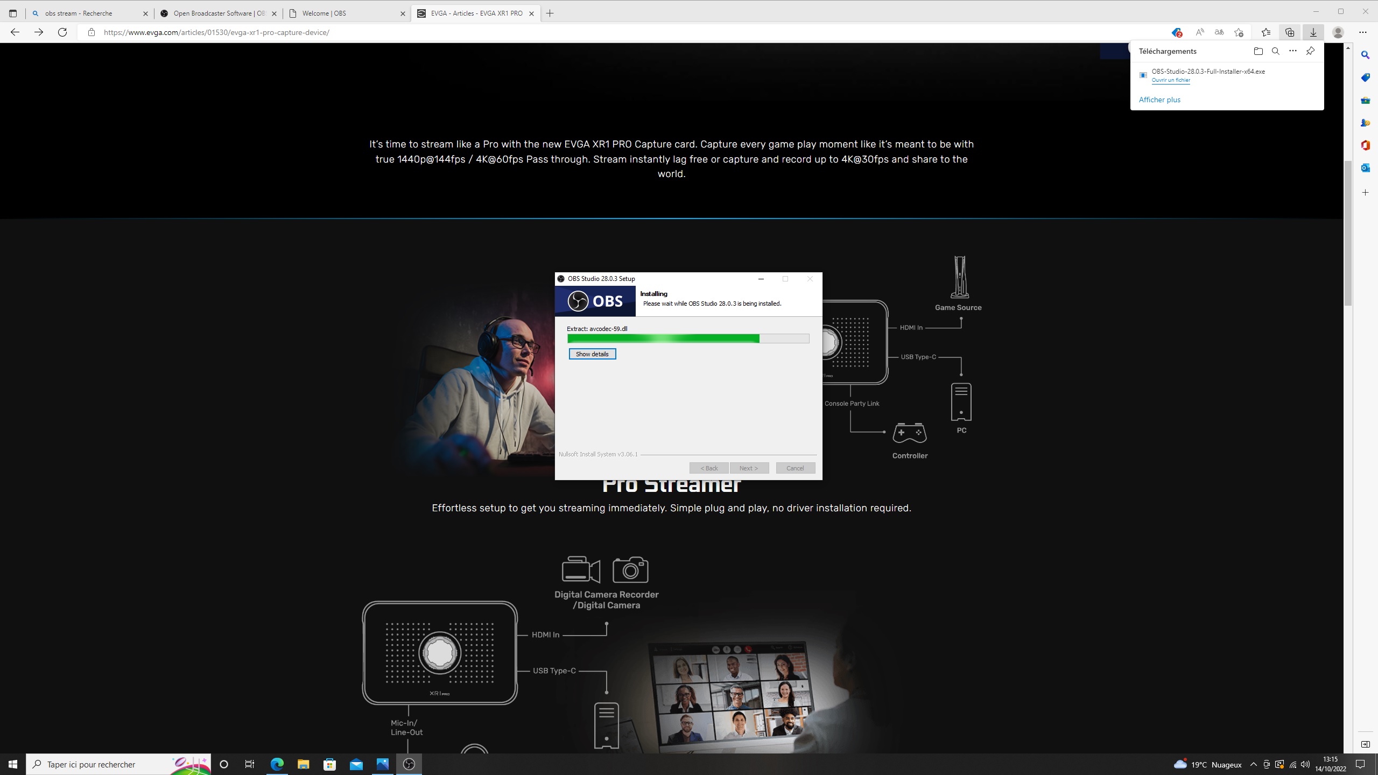The width and height of the screenshot is (1378, 775).
Task: Click the disabled Next button in installer
Action: point(749,468)
